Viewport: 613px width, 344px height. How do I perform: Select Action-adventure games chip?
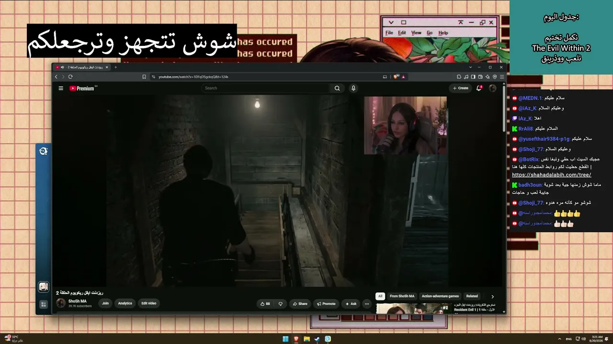[440, 296]
